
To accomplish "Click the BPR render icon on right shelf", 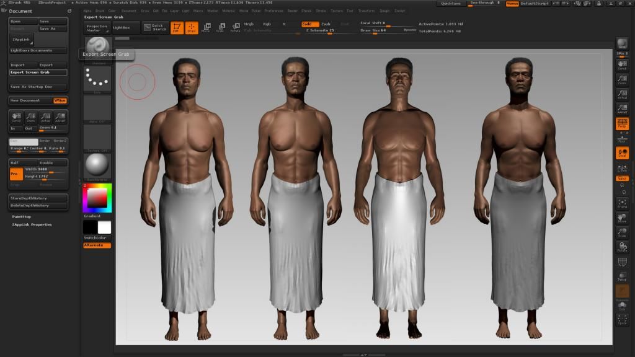I will (x=622, y=43).
